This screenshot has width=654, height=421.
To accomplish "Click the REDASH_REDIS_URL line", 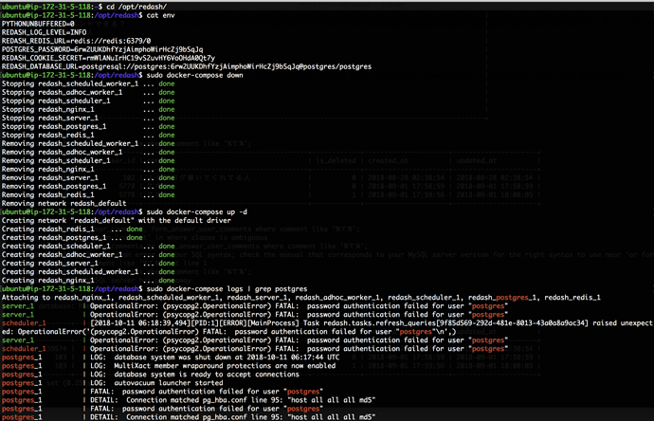I will pyautogui.click(x=77, y=41).
